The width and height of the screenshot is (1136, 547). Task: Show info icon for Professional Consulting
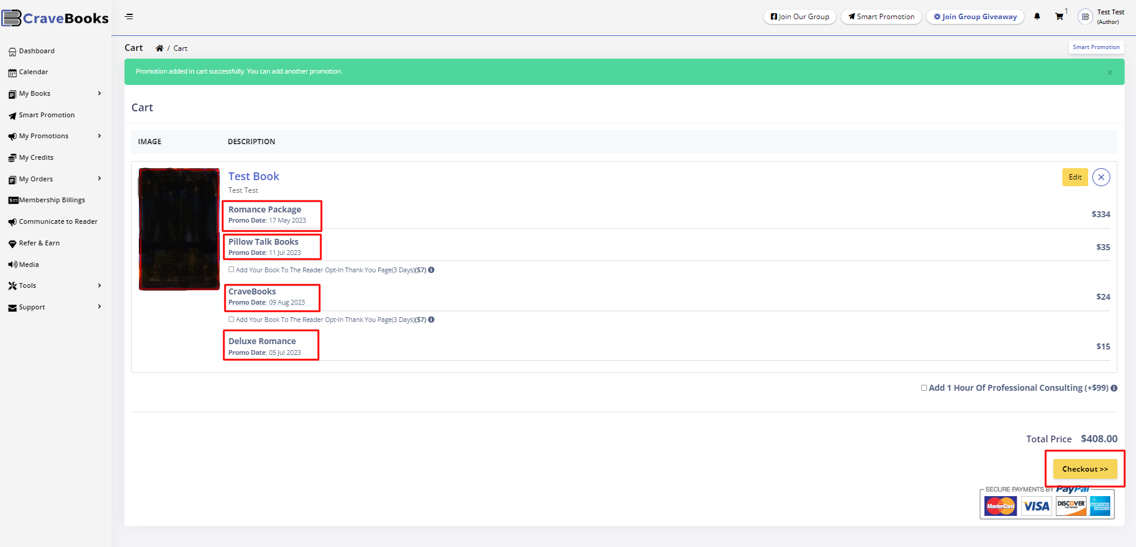[1114, 388]
